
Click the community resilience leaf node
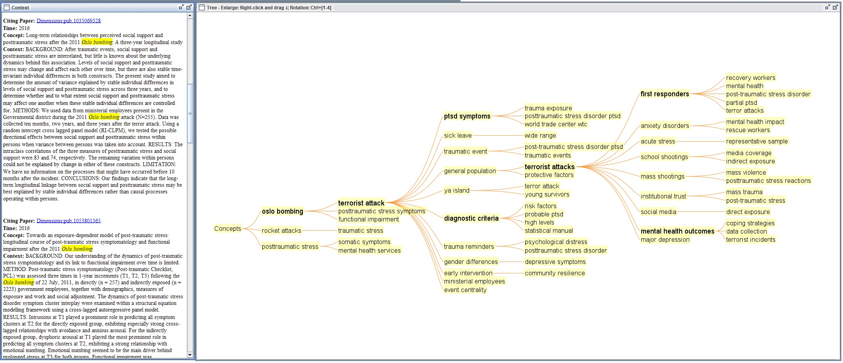pyautogui.click(x=555, y=273)
